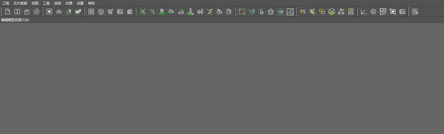444x134 pixels.
Task: Click the cleaning brush icon
Action: [x=271, y=12]
